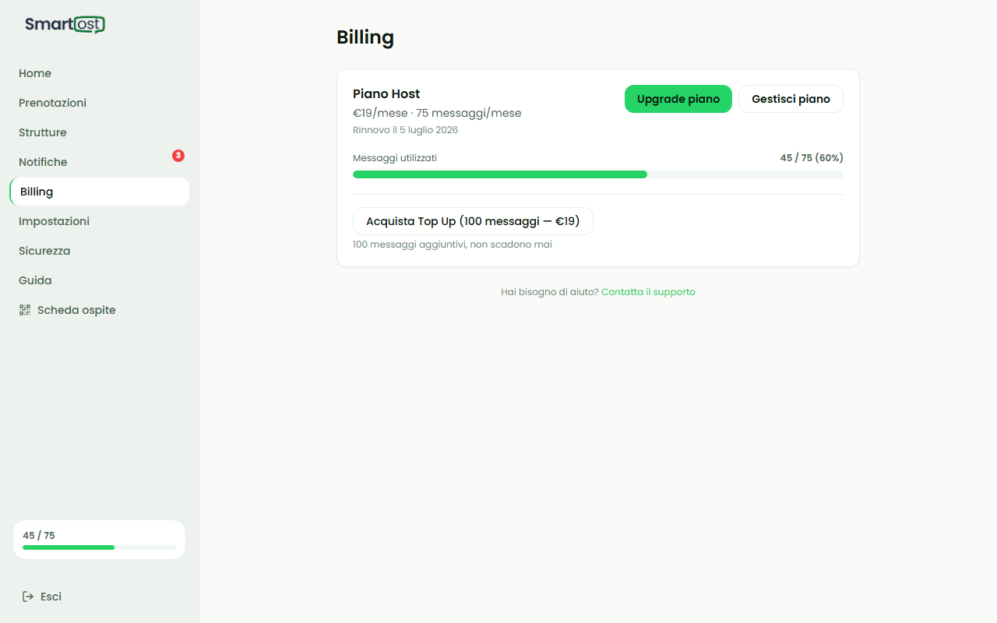
Task: Click the Hai bisogno di aiuto? text
Action: pos(550,292)
